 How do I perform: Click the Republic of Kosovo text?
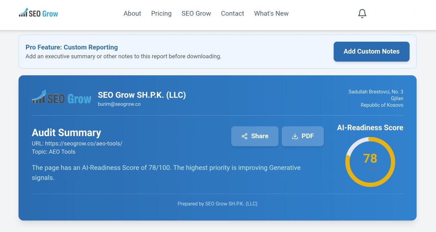coord(382,105)
